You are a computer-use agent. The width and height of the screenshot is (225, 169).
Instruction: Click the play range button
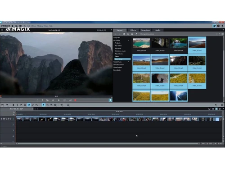[65, 100]
